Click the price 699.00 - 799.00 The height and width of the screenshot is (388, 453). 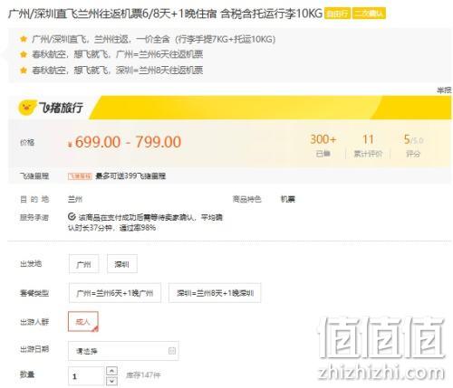pos(125,142)
